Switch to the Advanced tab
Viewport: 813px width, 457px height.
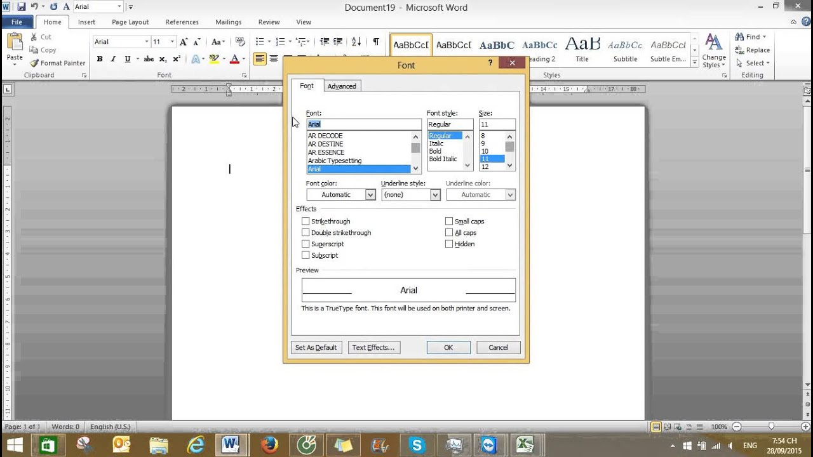click(342, 86)
